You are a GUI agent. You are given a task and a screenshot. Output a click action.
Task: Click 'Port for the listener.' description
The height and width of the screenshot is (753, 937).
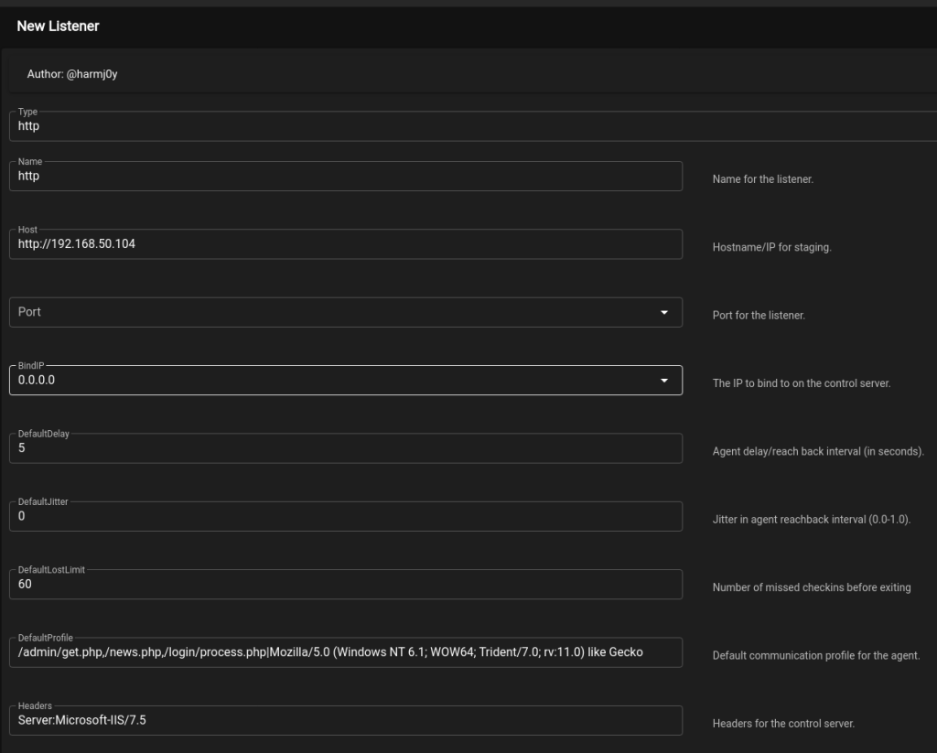tap(759, 316)
